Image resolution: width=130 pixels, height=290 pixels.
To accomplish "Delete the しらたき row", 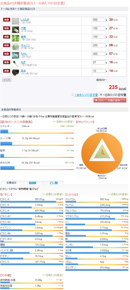I will point(6,20).
